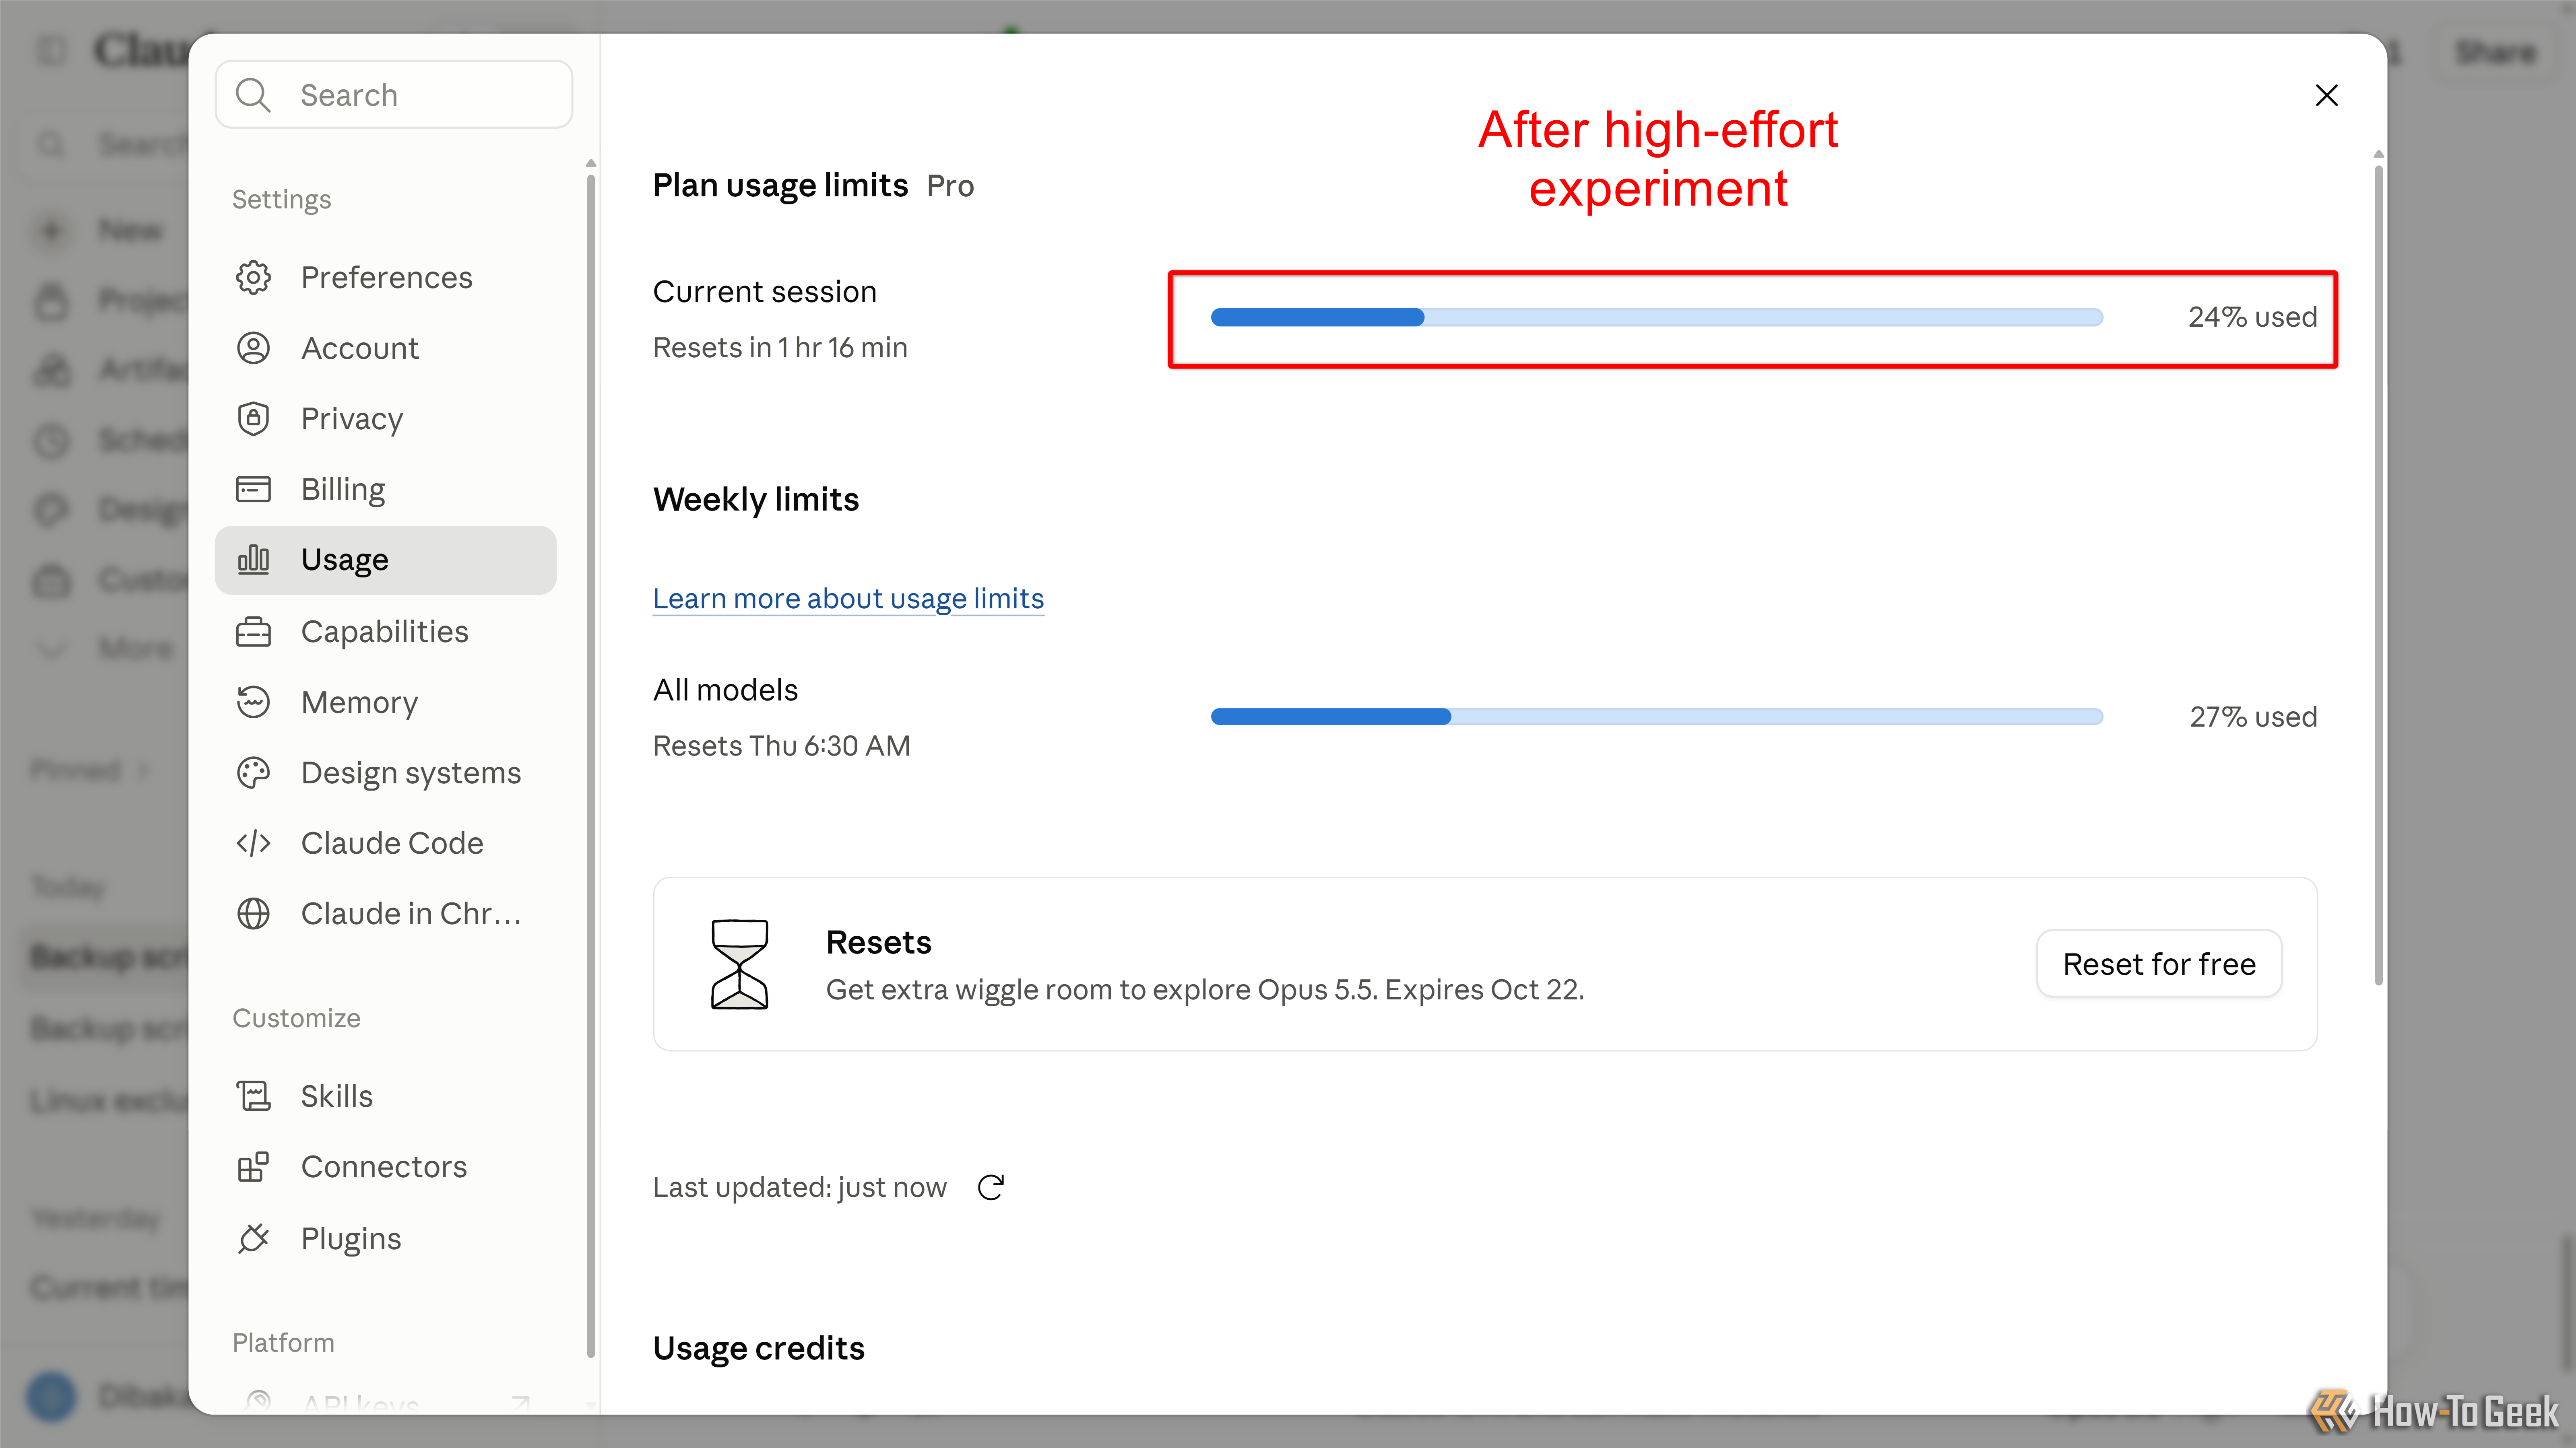Go to the Privacy settings section
This screenshot has width=2576, height=1448.
386,419
